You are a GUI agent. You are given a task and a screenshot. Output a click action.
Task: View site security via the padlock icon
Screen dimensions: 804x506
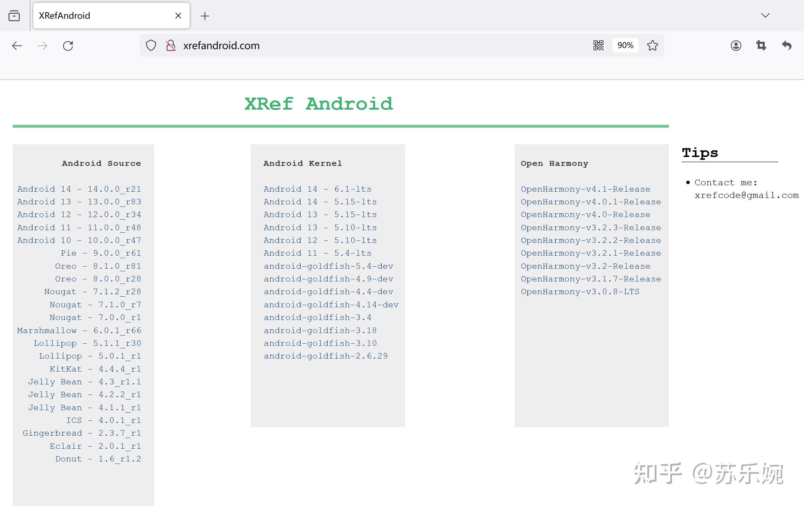pyautogui.click(x=170, y=45)
